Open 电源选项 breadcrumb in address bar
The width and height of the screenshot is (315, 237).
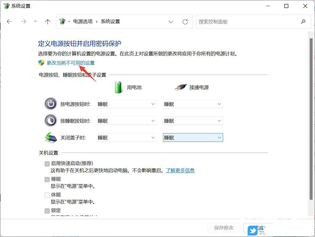coord(83,22)
